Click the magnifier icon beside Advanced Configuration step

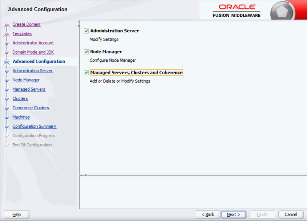(x=6, y=61)
